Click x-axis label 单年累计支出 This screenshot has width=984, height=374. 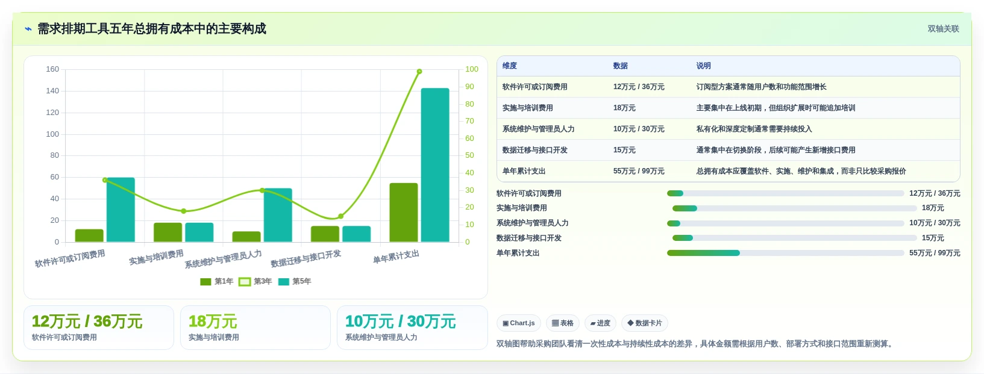click(396, 257)
